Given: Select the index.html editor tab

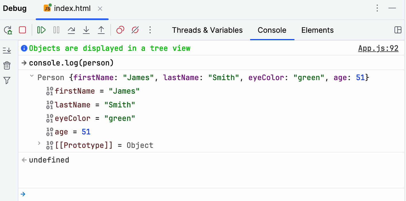Looking at the screenshot, I should pyautogui.click(x=72, y=8).
